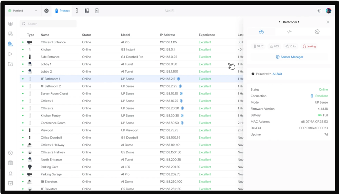This screenshot has height=194, width=339.
Task: Sort by the Experience column header
Action: (x=207, y=35)
